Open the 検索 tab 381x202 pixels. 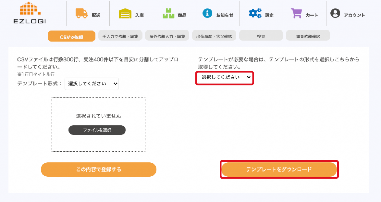(261, 36)
